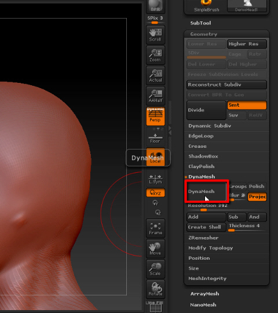The image size is (278, 313).
Task: Toggle Persp perspective mode
Action: coord(155,116)
